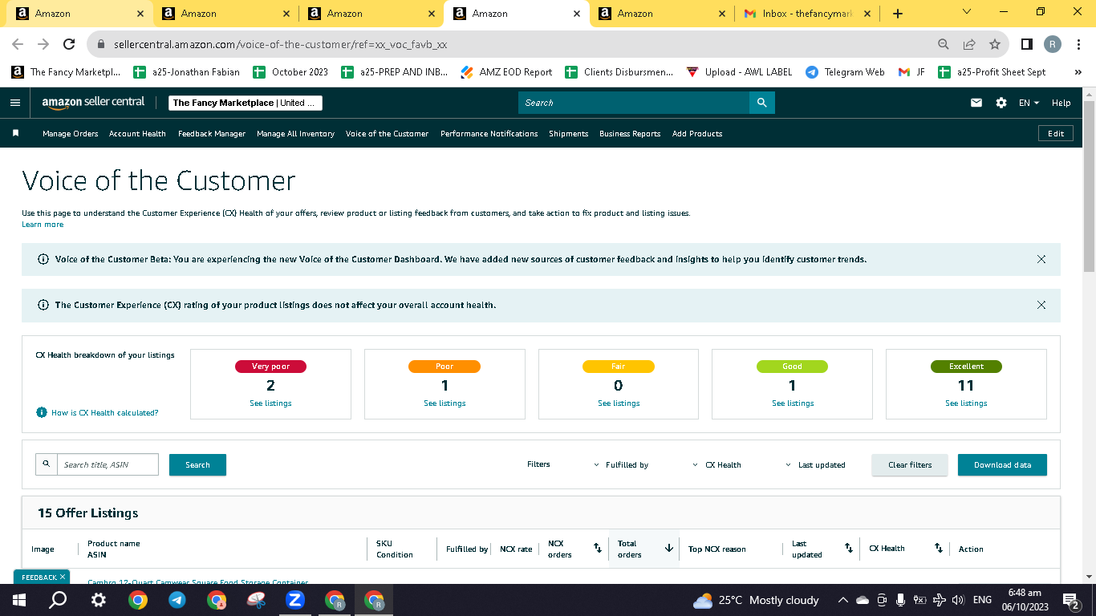The width and height of the screenshot is (1096, 616).
Task: Open The Fancy Marketplace account switcher
Action: [x=246, y=103]
